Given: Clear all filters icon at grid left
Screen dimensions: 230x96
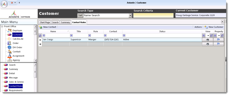Looking at the screenshot, I should [x=40, y=35].
